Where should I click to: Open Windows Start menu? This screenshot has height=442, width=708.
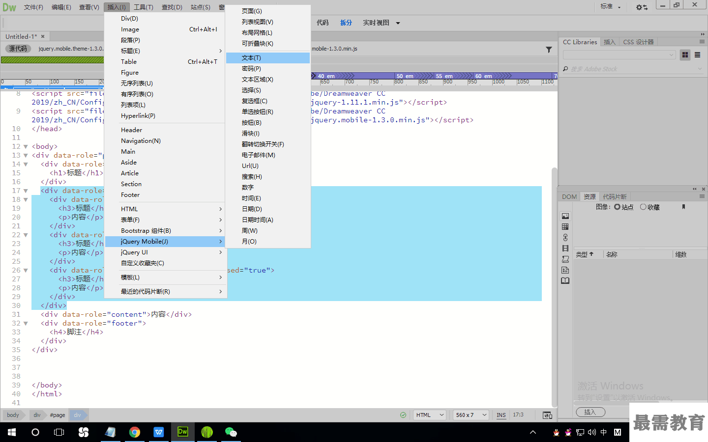pos(12,432)
